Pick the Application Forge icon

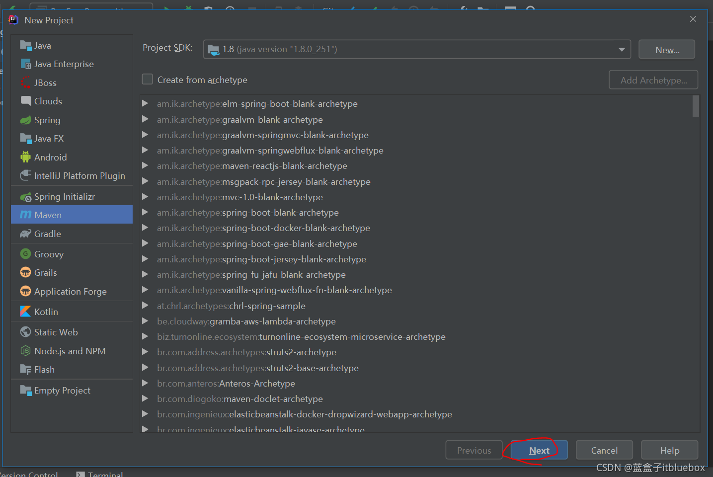(25, 291)
